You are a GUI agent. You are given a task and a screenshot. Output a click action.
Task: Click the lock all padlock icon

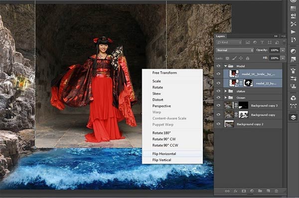(x=248, y=58)
